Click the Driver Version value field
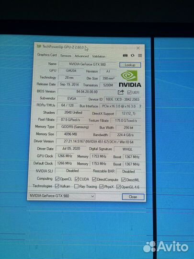This screenshot has height=259, width=194. click(99, 141)
